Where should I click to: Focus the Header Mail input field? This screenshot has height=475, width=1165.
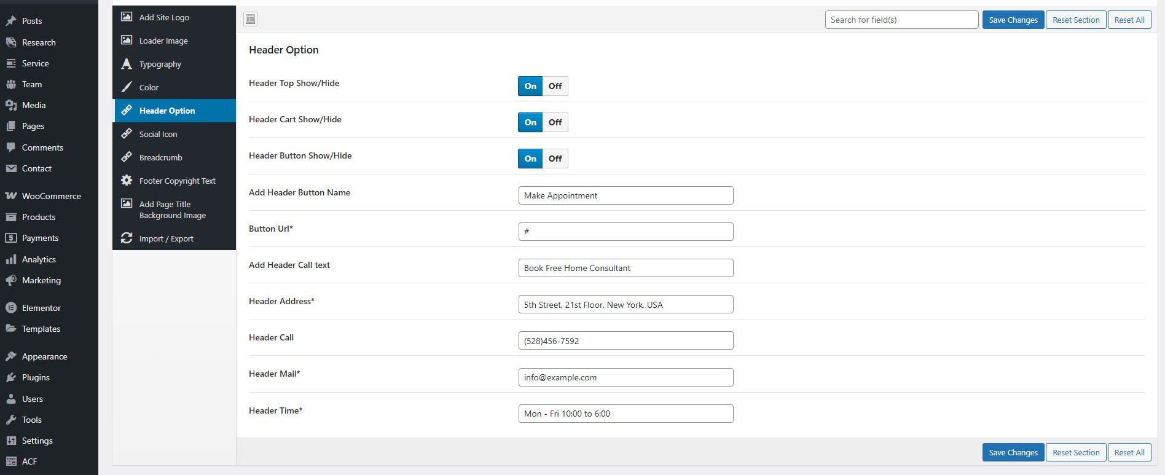tap(626, 377)
